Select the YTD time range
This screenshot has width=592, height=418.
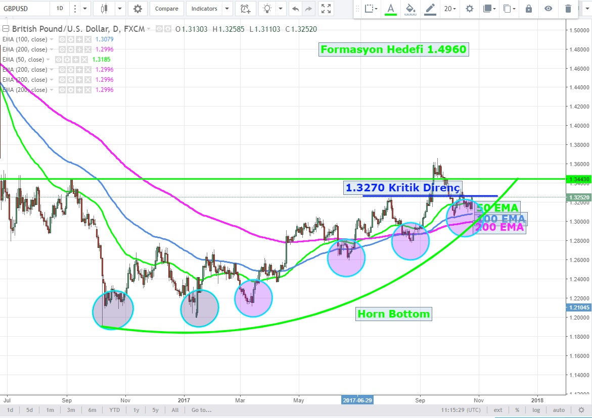coord(114,410)
